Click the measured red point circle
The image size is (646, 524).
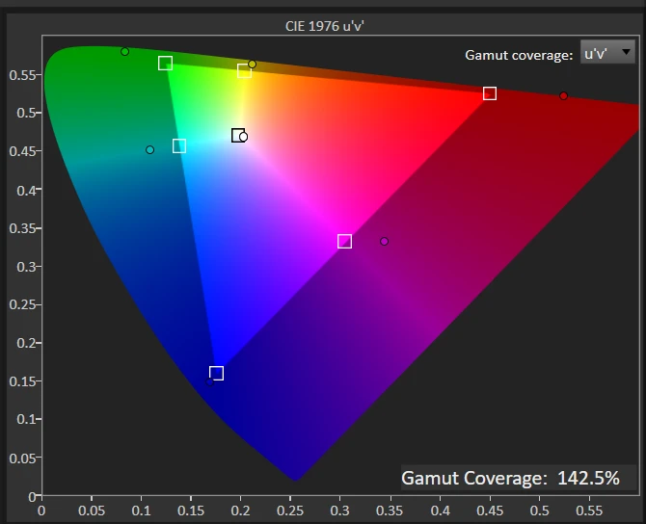[563, 95]
